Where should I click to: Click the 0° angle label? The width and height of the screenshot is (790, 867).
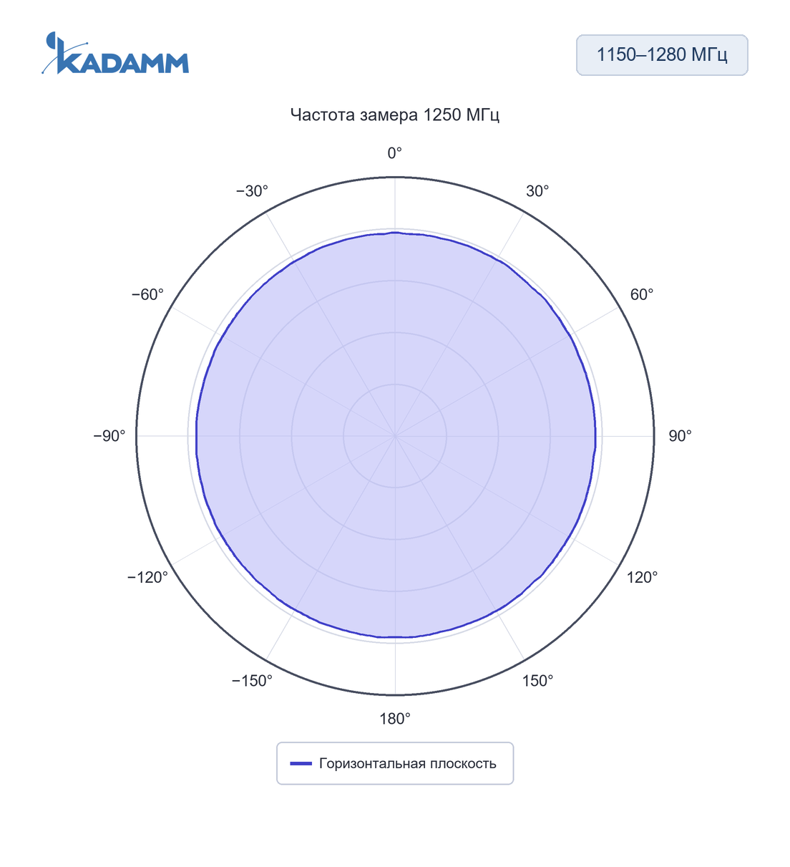tap(395, 153)
